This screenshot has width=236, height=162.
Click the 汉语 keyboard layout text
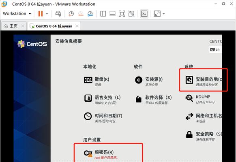point(98,85)
